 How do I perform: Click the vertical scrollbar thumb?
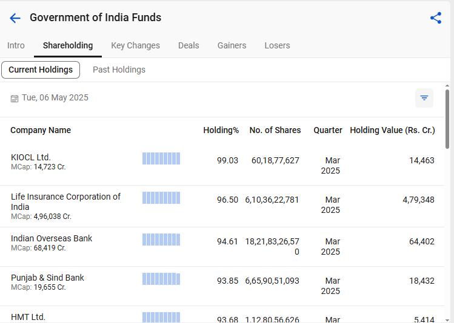(447, 119)
